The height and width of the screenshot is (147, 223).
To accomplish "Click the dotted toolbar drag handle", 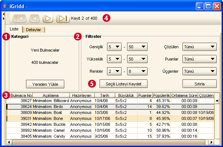I will (8, 18).
